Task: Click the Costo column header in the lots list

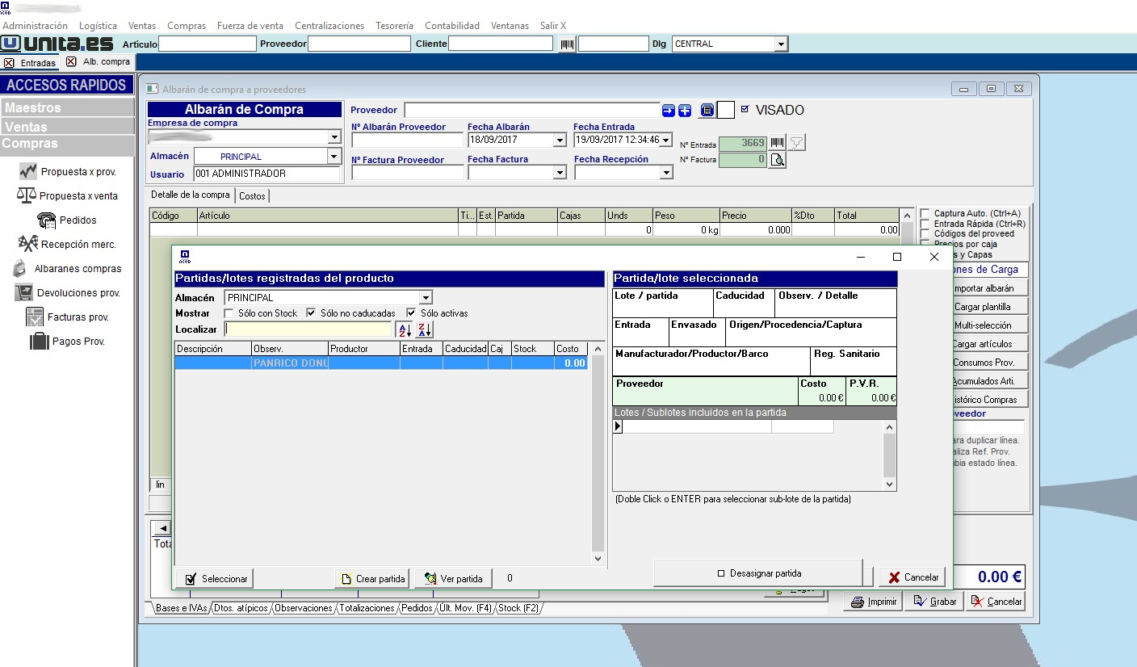Action: click(572, 349)
